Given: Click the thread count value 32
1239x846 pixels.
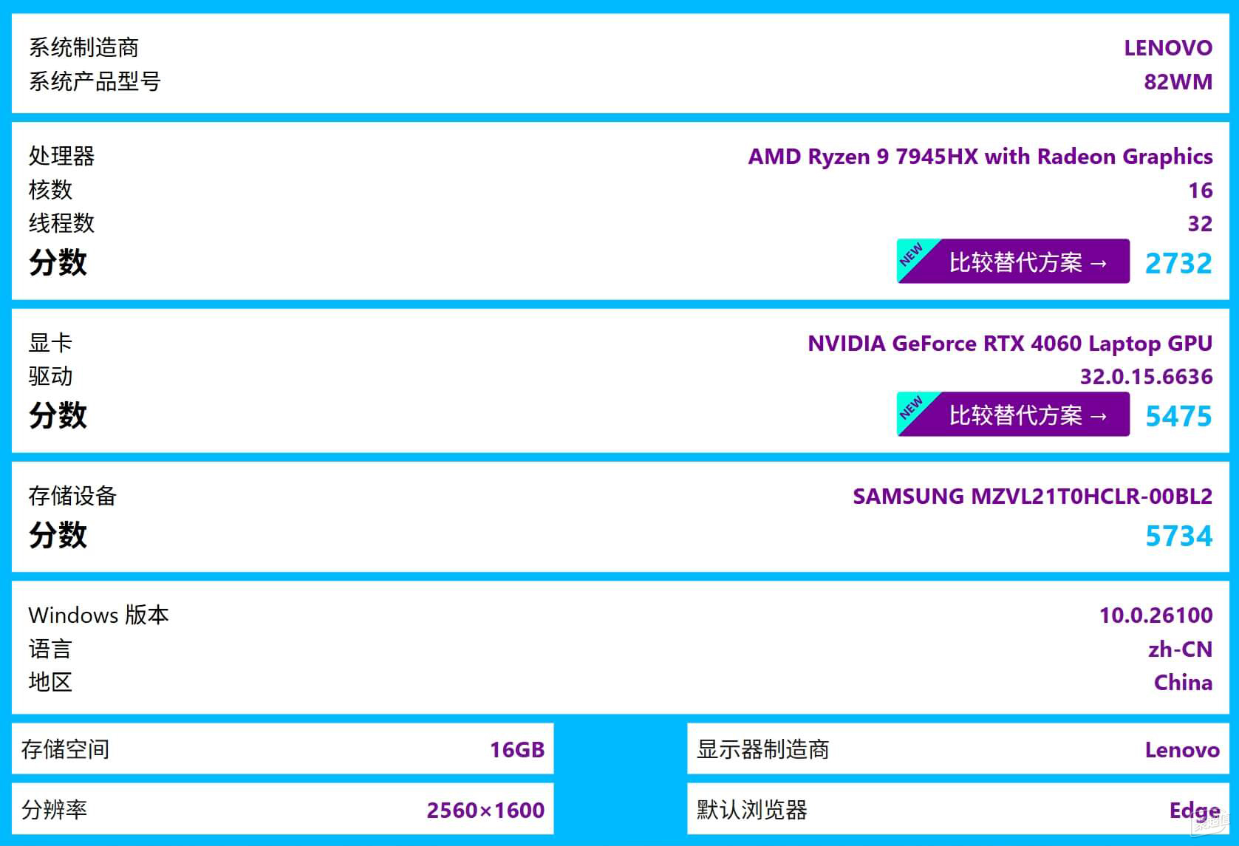Looking at the screenshot, I should point(1201,223).
